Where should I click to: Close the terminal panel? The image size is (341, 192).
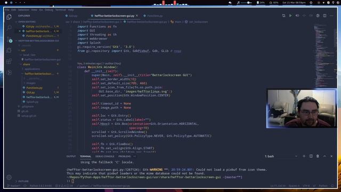coord(331,156)
